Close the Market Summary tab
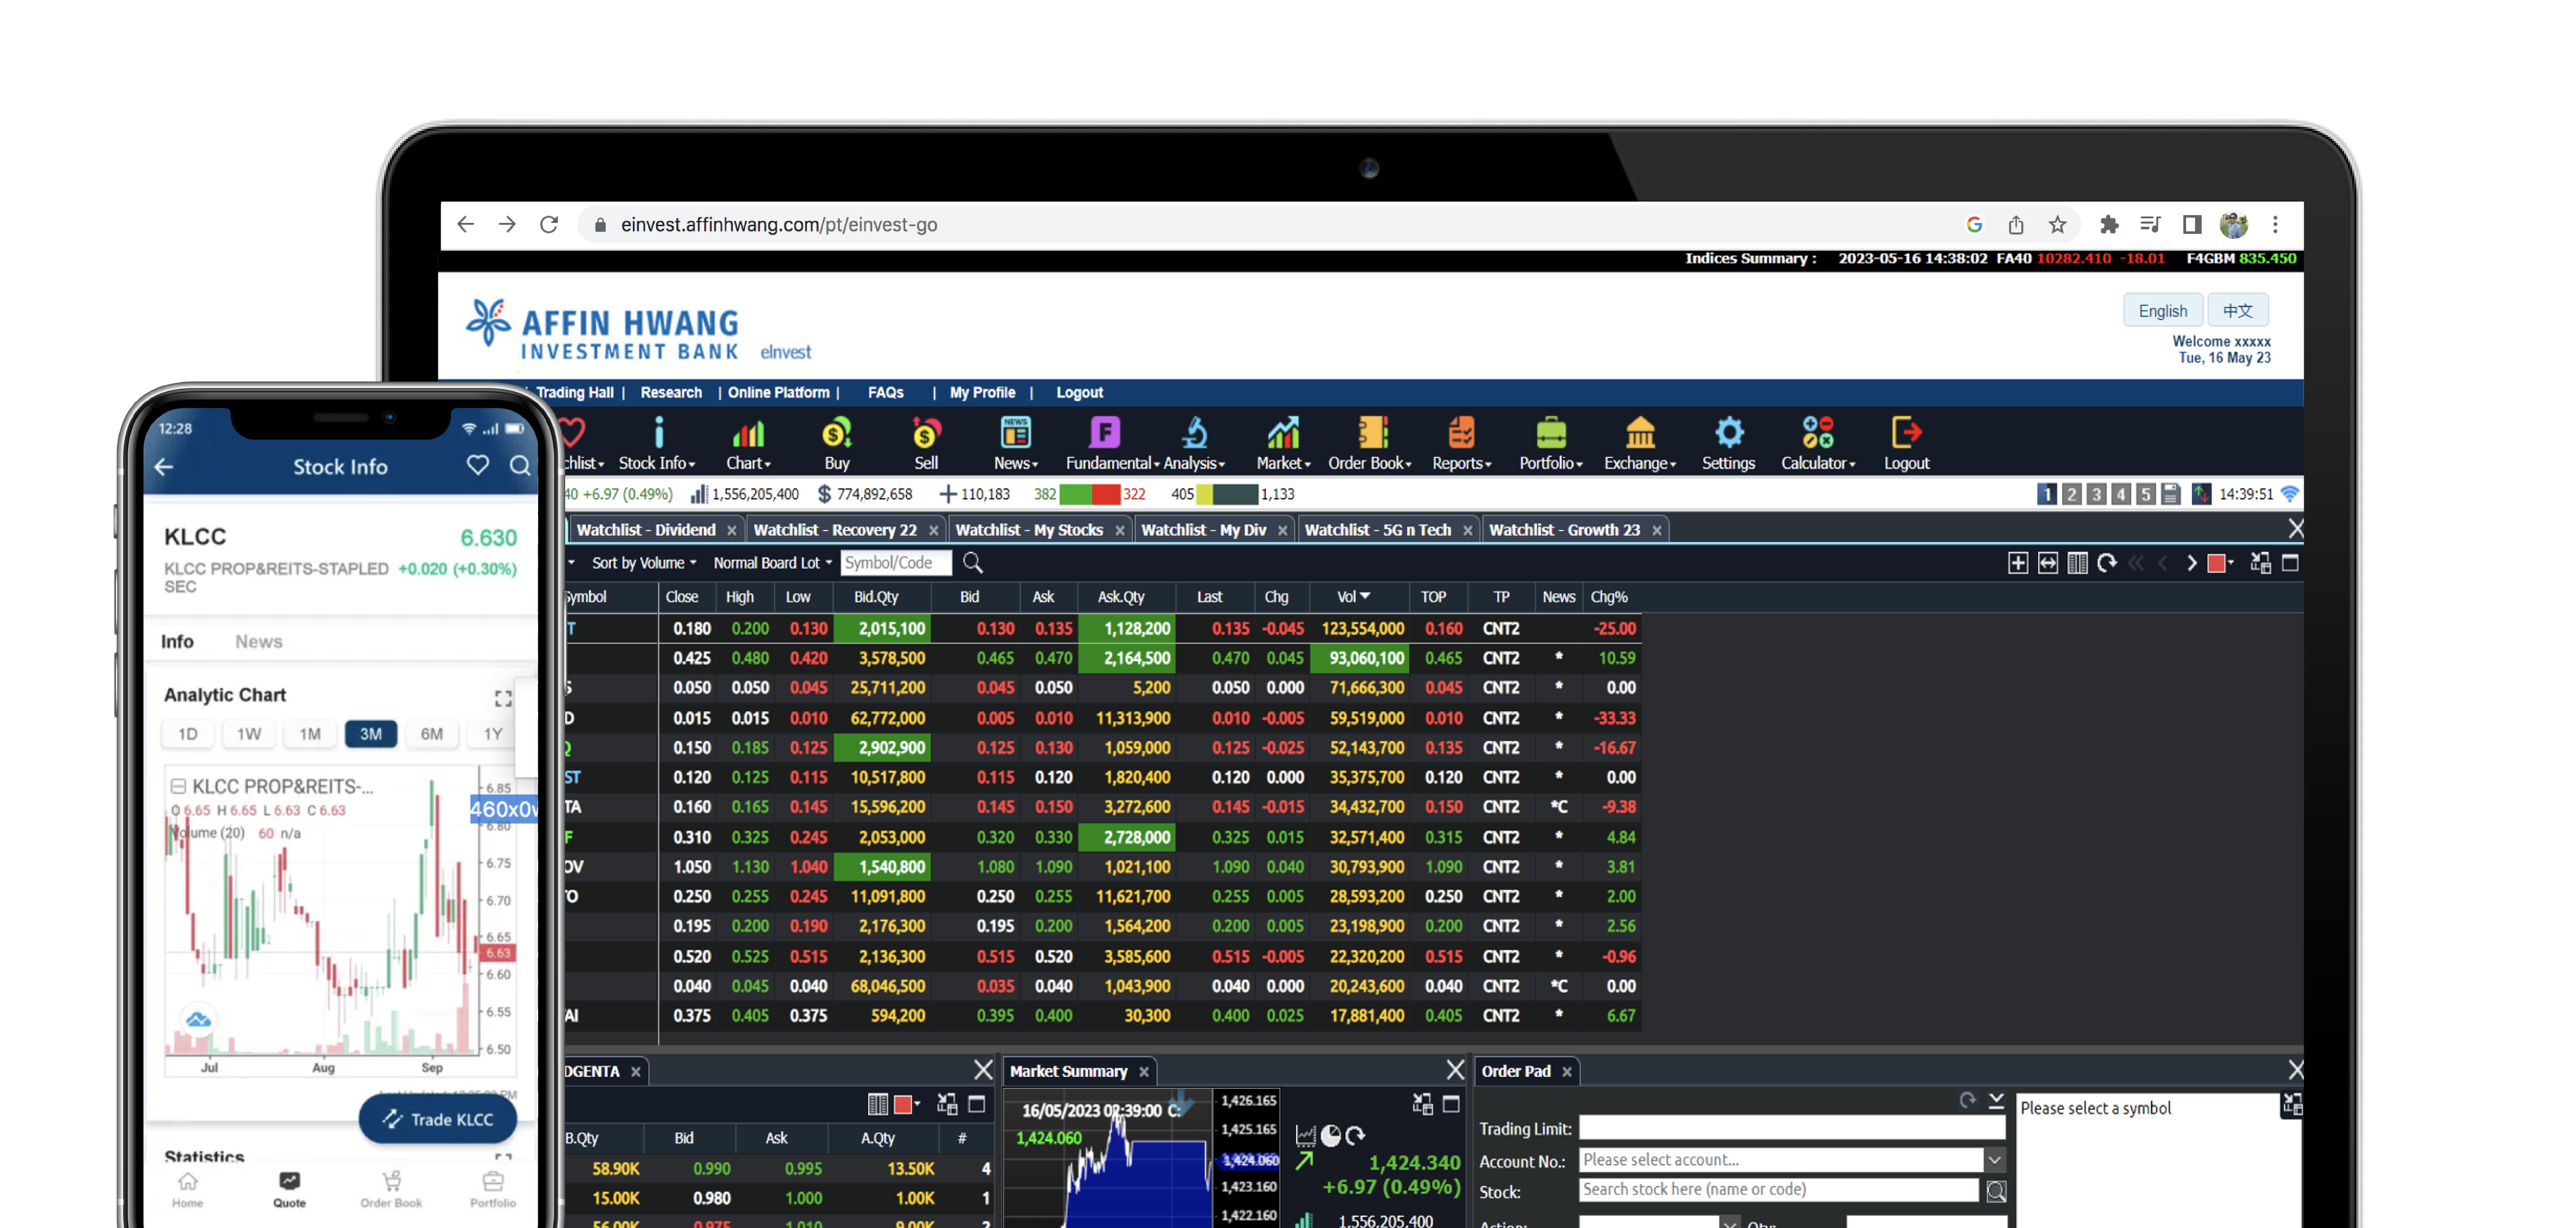 pyautogui.click(x=1143, y=1072)
